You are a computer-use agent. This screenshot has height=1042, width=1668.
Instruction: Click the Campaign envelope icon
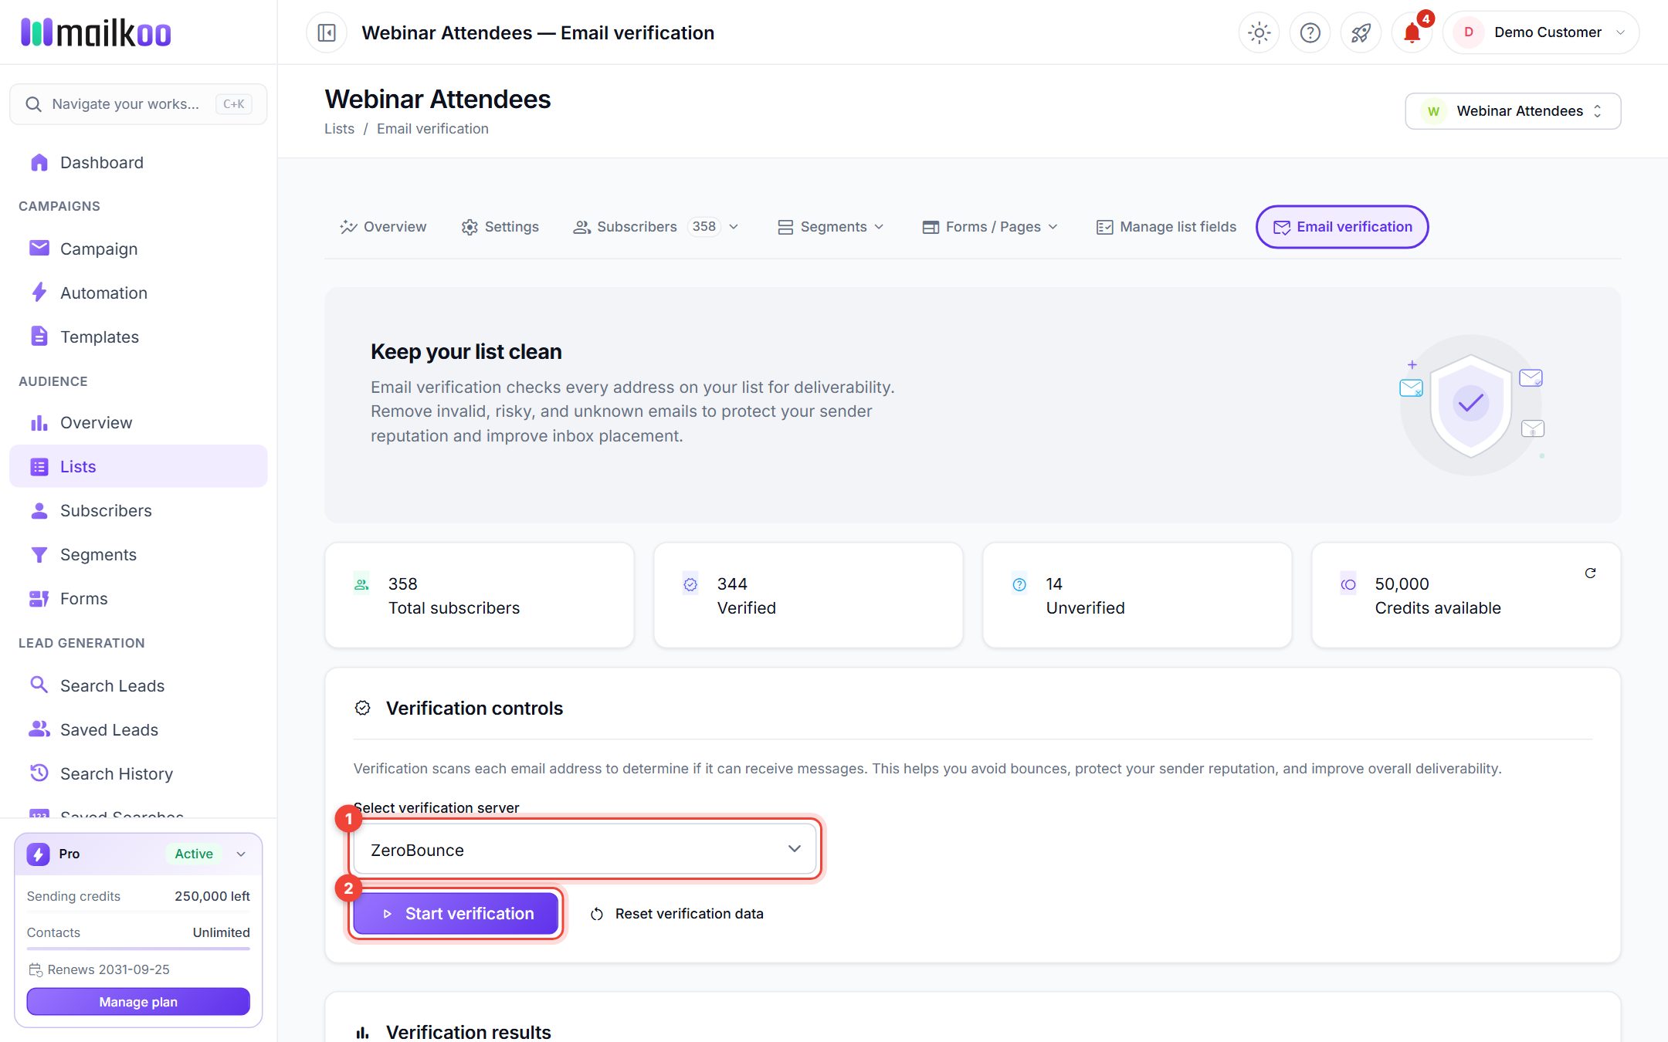39,248
